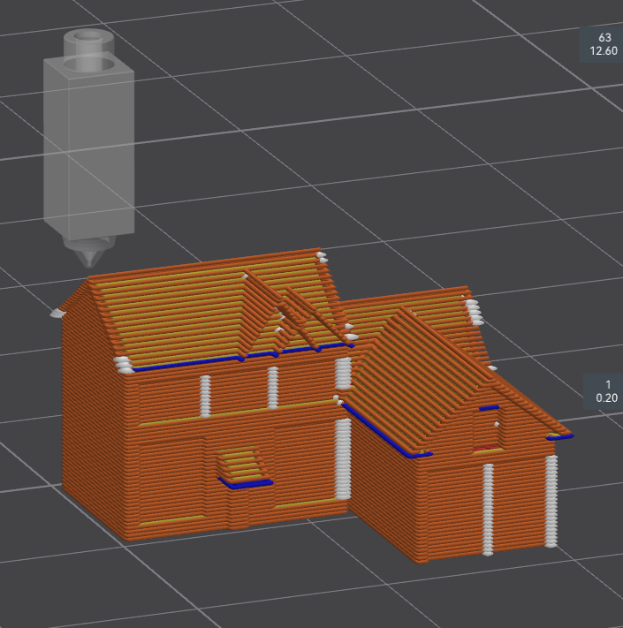The height and width of the screenshot is (628, 623).
Task: Click the white seam on the right wing's front wall
Action: point(487,508)
